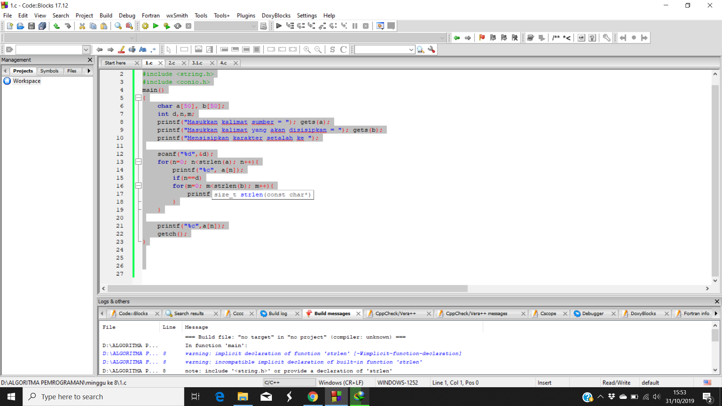Viewport: 722px width, 406px height.
Task: Click the Save all files icon
Action: coord(42,26)
